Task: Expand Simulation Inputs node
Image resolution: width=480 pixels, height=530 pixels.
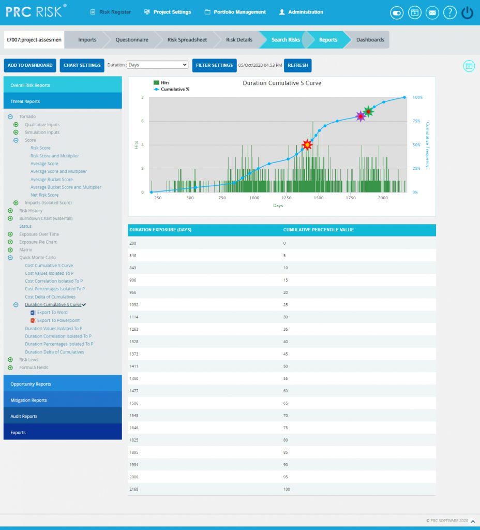Action: coord(16,132)
